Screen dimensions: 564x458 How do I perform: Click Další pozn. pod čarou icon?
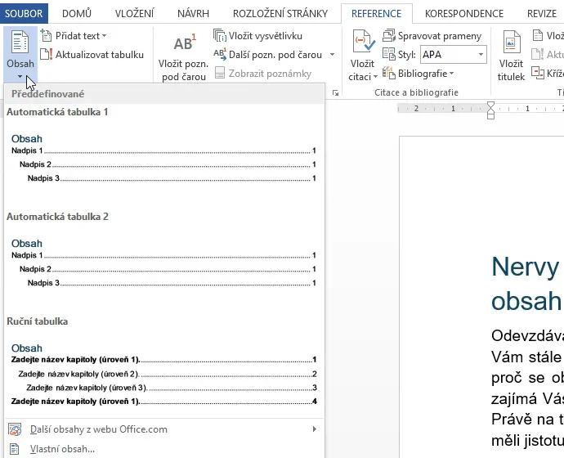pyautogui.click(x=220, y=55)
